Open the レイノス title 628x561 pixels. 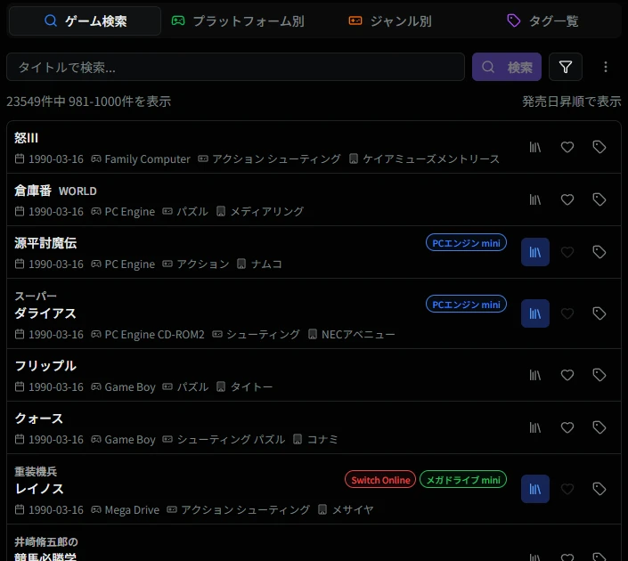click(39, 489)
